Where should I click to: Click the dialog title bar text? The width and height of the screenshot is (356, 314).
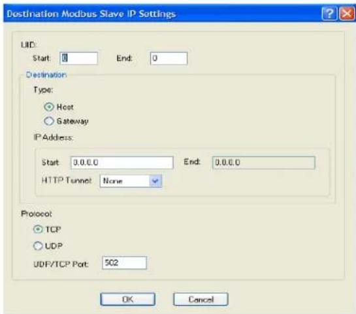pos(91,14)
